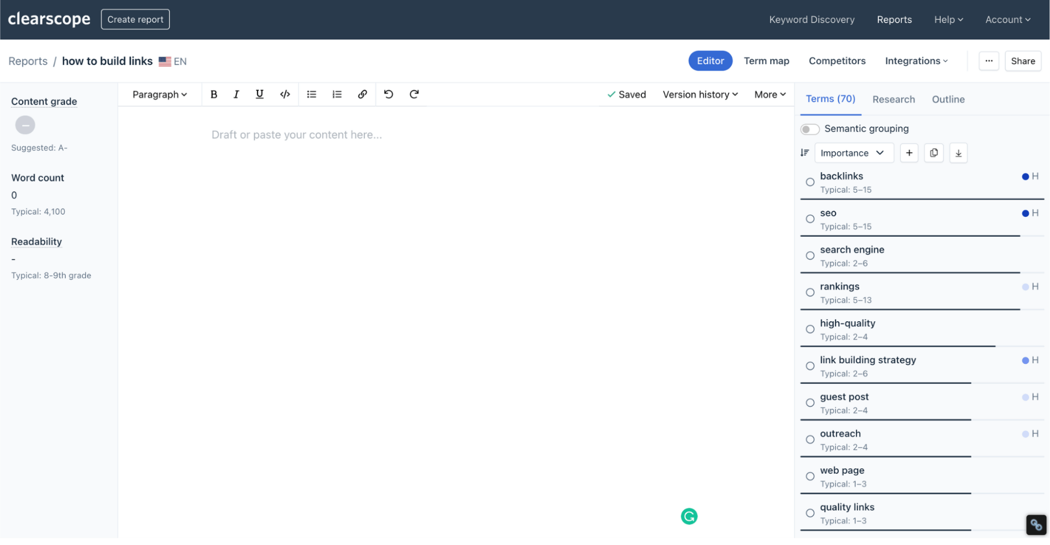The height and width of the screenshot is (545, 1050).
Task: Insert code block using code icon
Action: [285, 95]
